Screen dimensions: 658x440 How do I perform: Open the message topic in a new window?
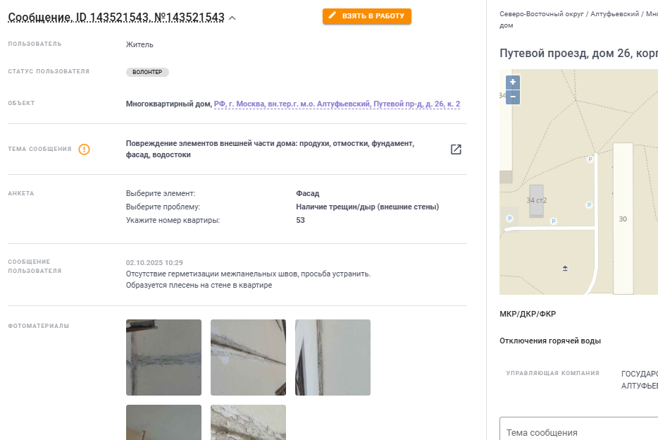[456, 149]
